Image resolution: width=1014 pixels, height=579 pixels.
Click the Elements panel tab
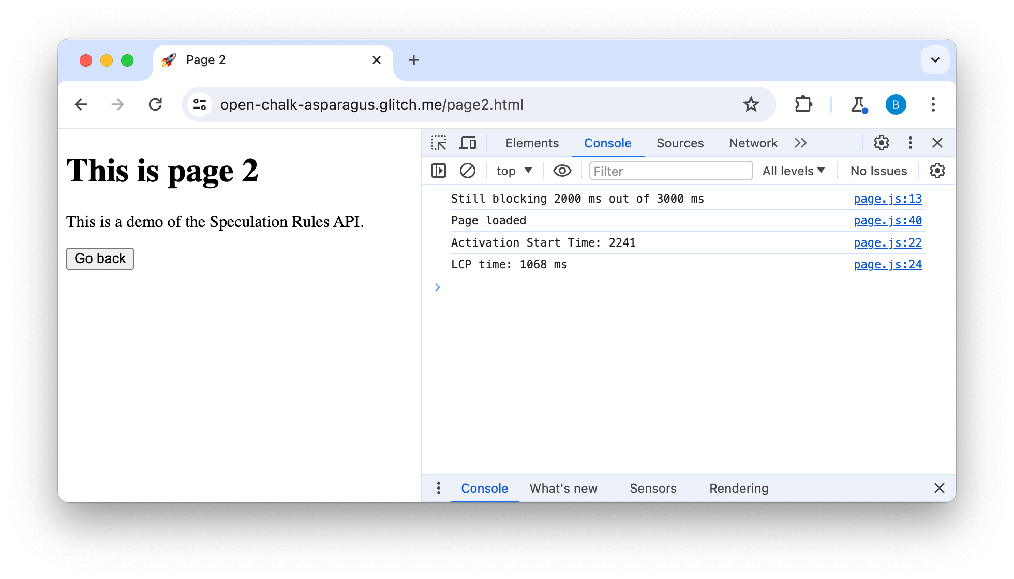coord(531,142)
